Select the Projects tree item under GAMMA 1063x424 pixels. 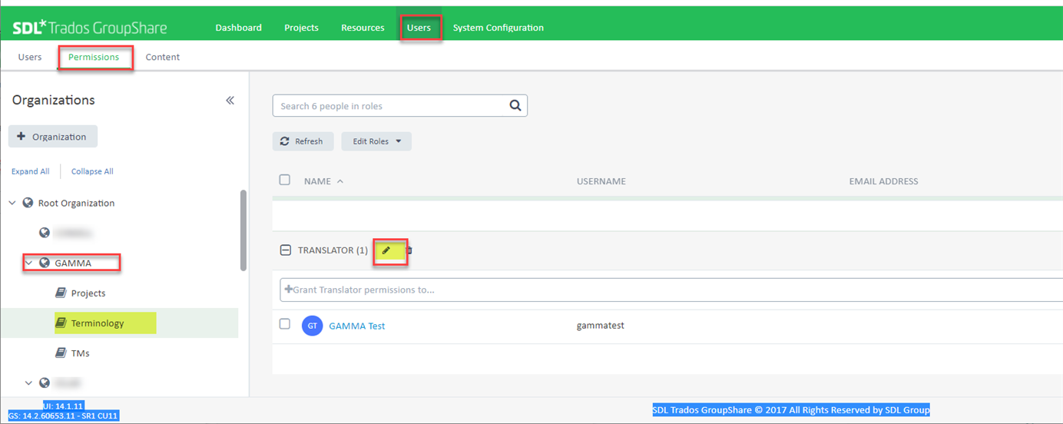(x=88, y=293)
